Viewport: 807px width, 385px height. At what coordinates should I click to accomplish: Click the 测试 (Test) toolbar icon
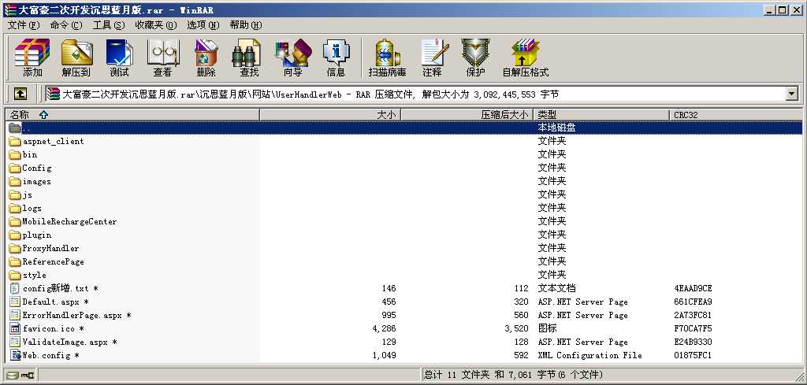pyautogui.click(x=120, y=57)
